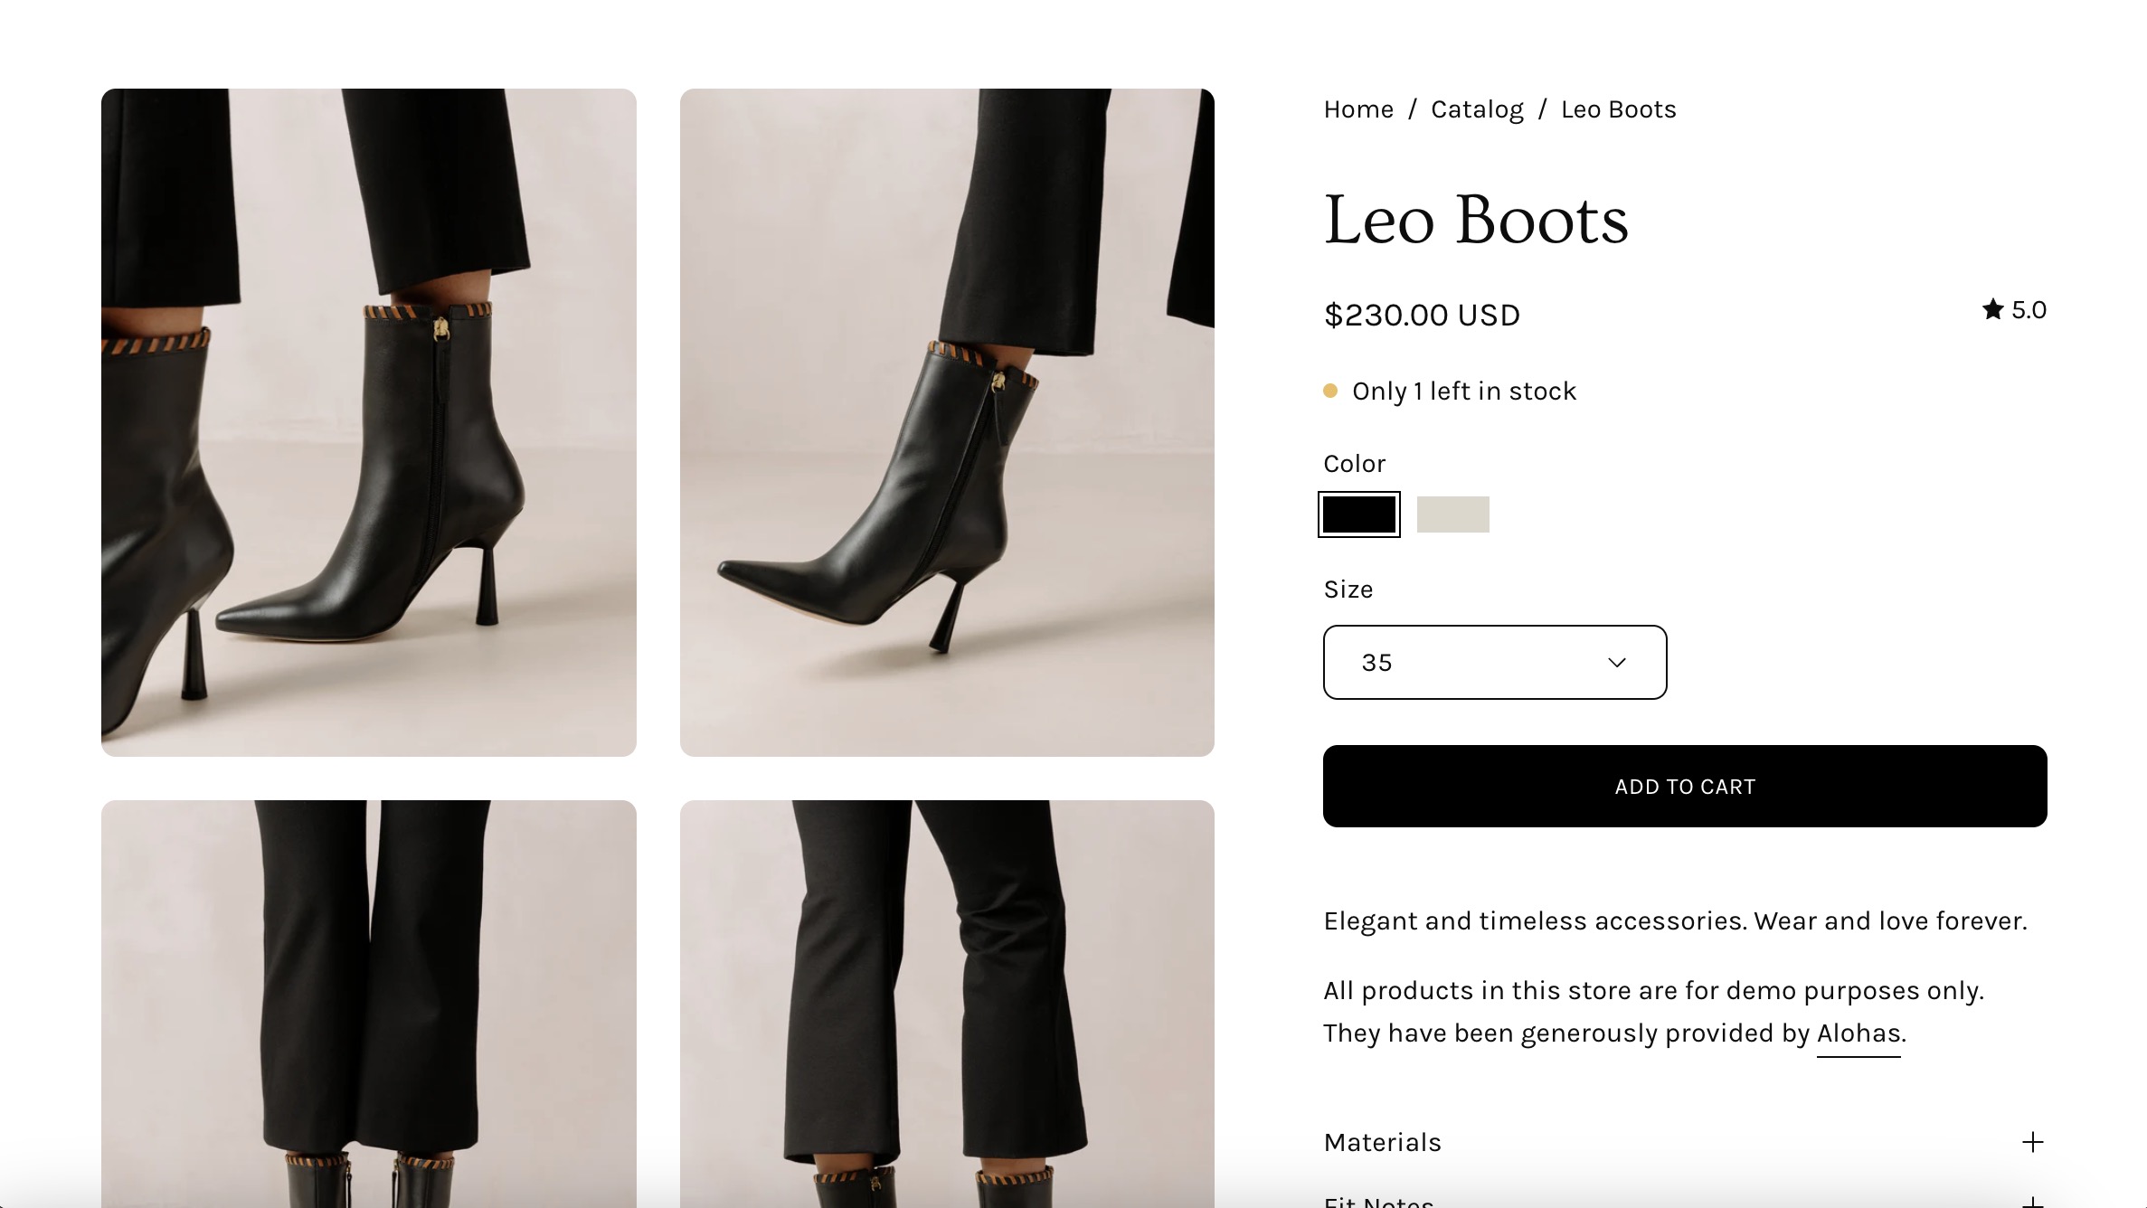Image resolution: width=2147 pixels, height=1208 pixels.
Task: Open the Size dropdown showing 35
Action: click(x=1494, y=663)
